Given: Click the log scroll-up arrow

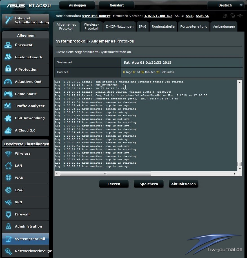Looking at the screenshot, I should (240, 83).
